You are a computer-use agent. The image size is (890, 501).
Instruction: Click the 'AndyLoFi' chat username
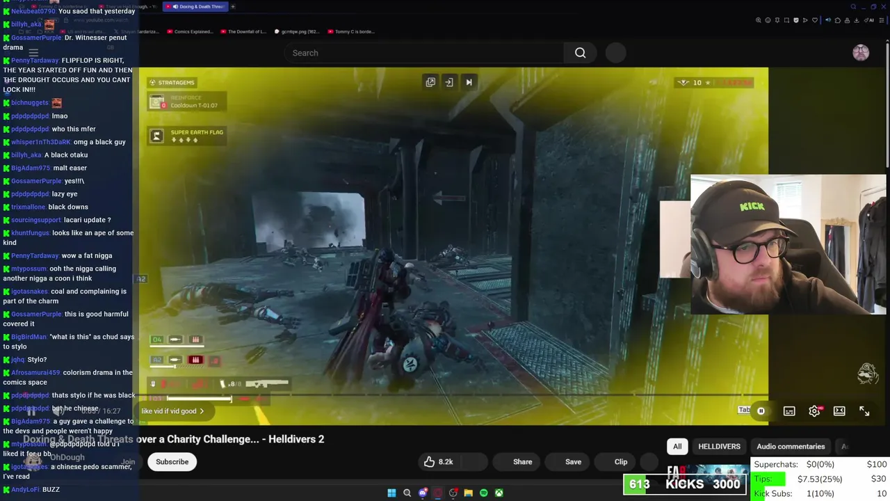click(x=25, y=490)
